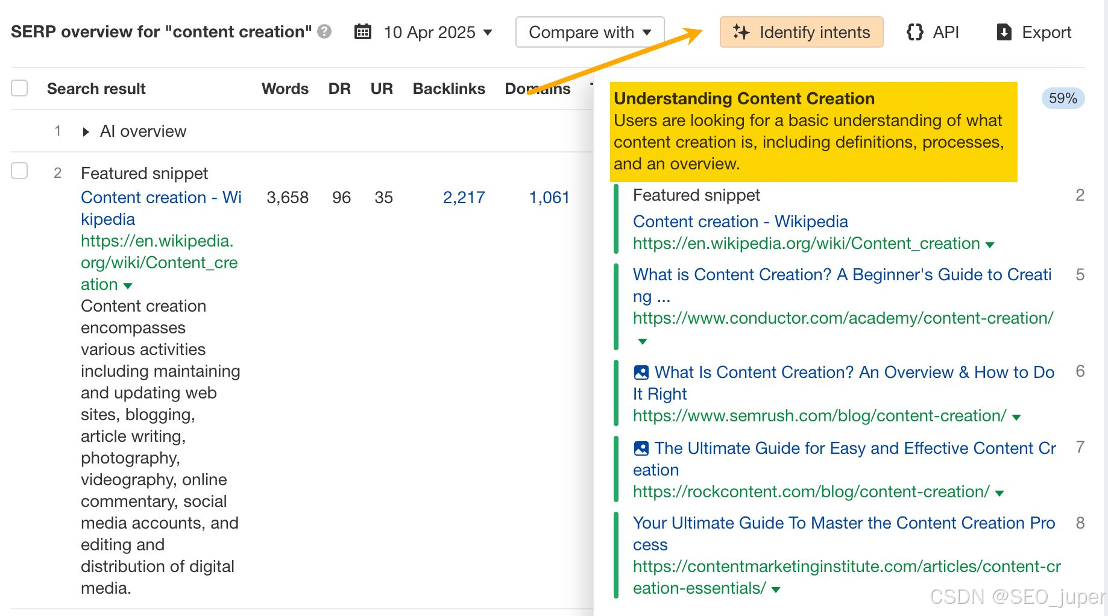Click the Export download icon
Image resolution: width=1108 pixels, height=616 pixels.
1004,32
